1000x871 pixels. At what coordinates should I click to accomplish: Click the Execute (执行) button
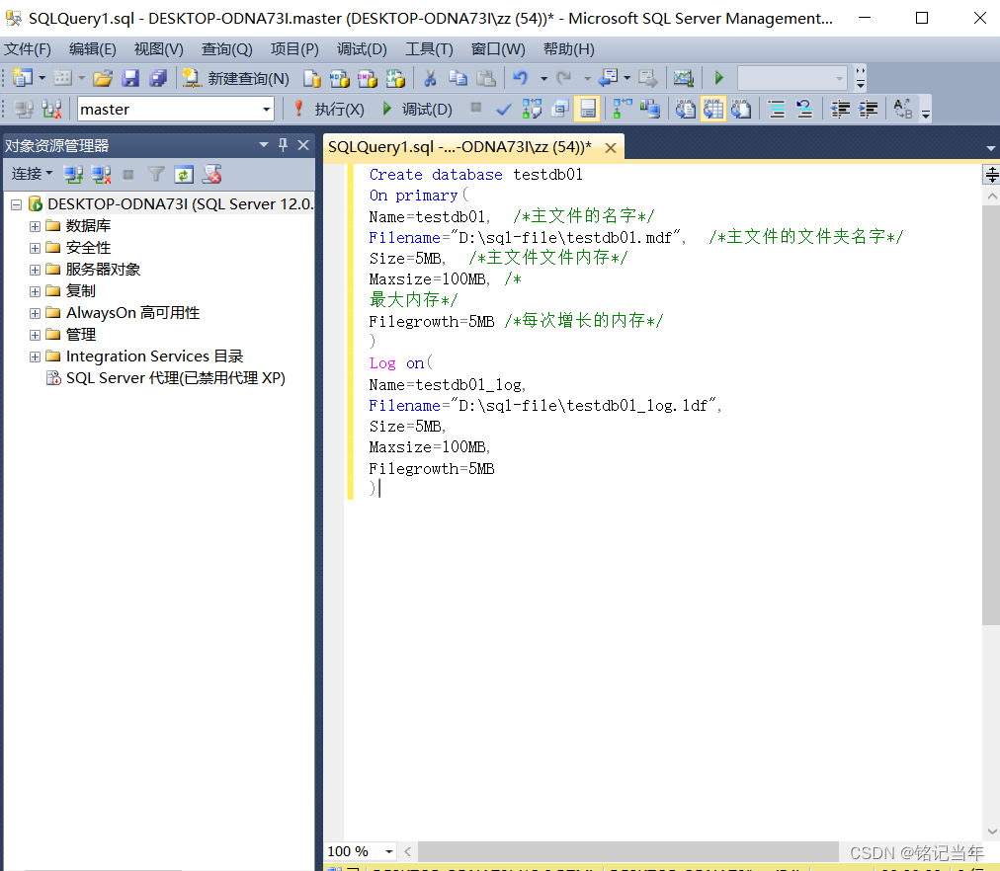(328, 109)
